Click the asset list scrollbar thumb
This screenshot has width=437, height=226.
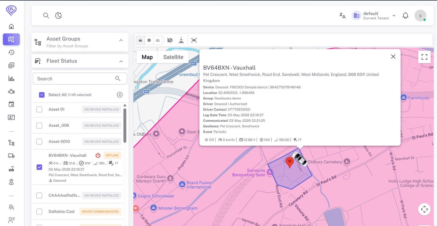click(x=125, y=125)
